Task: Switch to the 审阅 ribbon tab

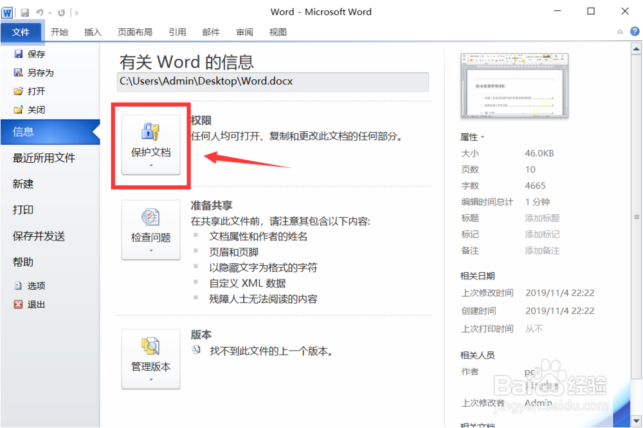Action: 244,31
